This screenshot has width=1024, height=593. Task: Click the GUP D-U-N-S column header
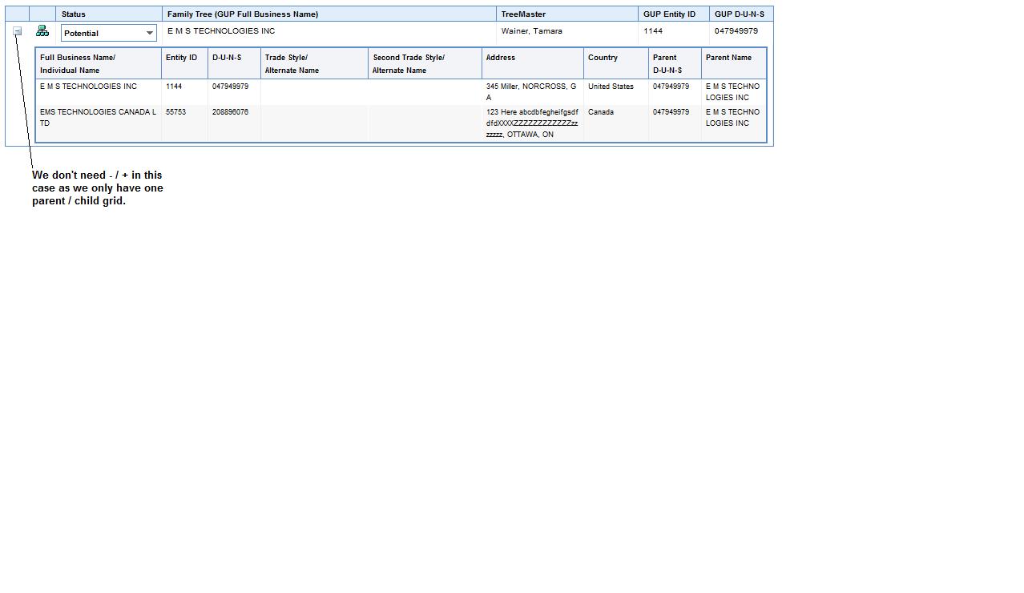741,14
